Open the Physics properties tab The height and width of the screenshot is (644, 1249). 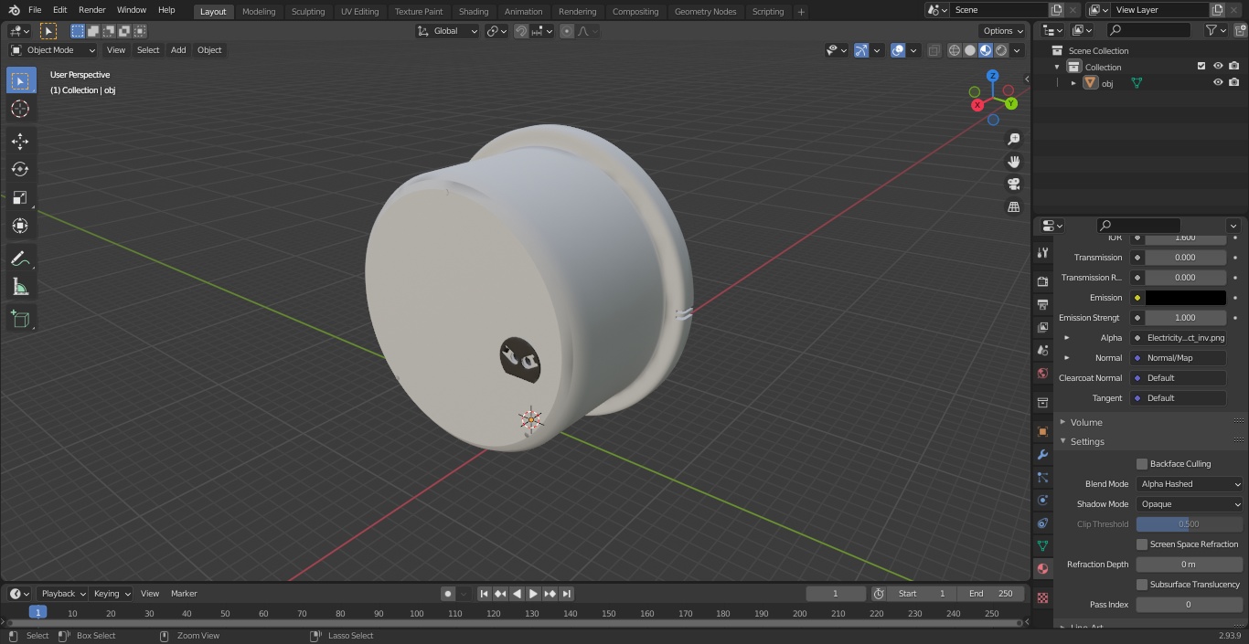(1042, 500)
